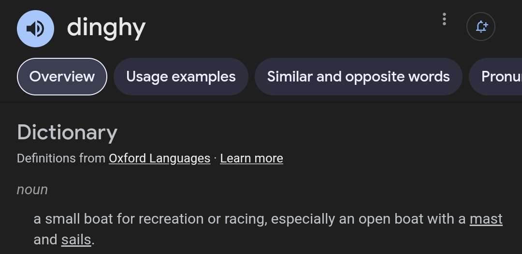Switch to the Usage examples tab
The width and height of the screenshot is (522, 254).
181,77
